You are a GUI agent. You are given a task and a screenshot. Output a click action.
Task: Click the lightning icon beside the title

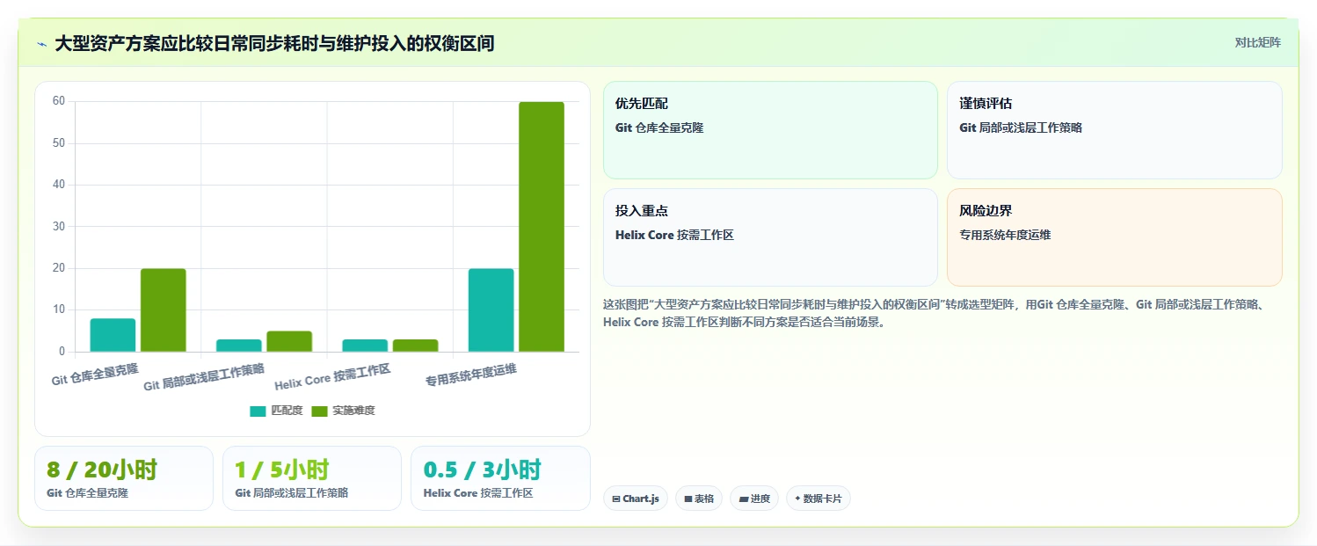point(41,44)
